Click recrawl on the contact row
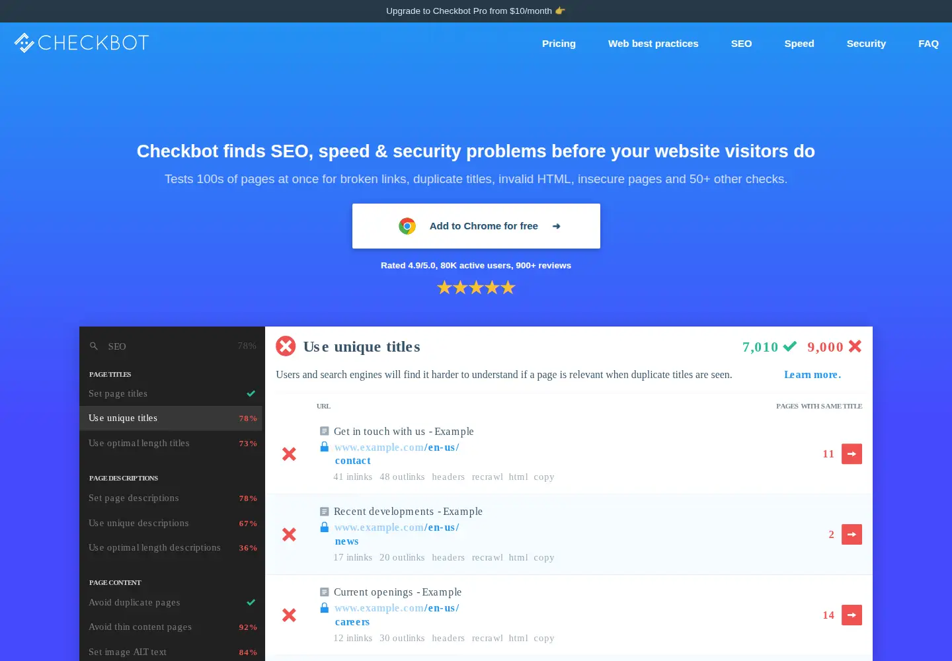 pos(487,477)
